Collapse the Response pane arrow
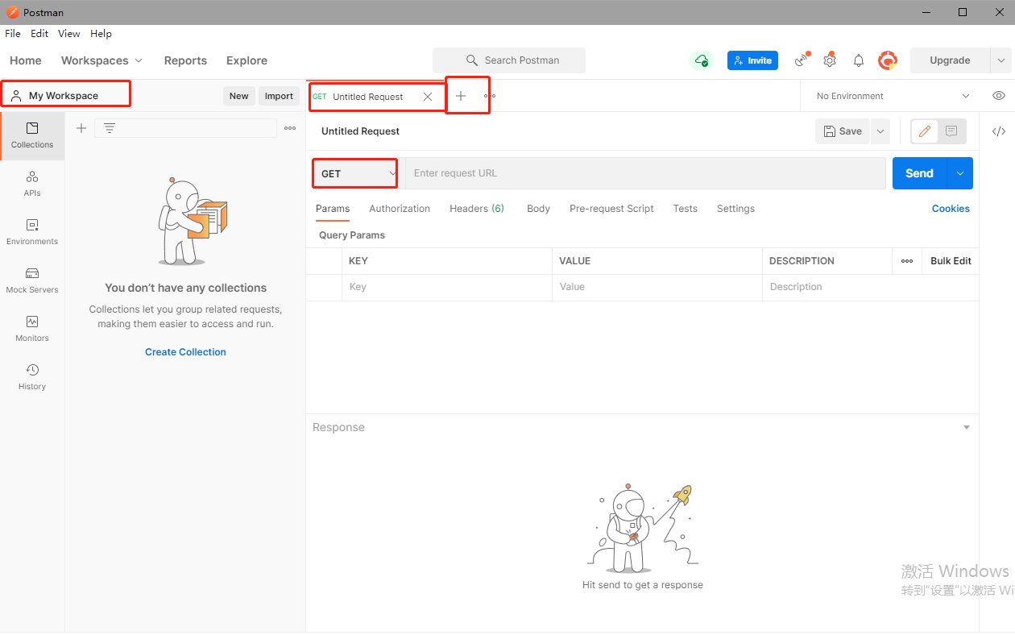This screenshot has width=1015, height=635. click(x=967, y=427)
